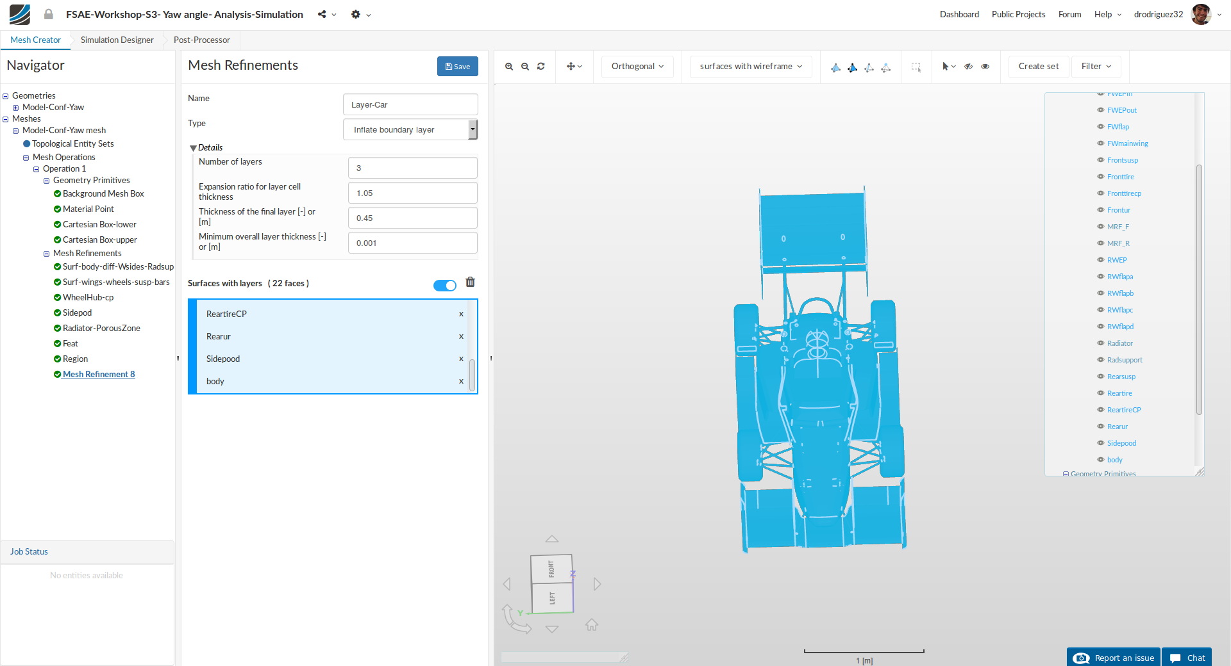Click the Create set button
This screenshot has height=666, width=1231.
click(x=1038, y=67)
